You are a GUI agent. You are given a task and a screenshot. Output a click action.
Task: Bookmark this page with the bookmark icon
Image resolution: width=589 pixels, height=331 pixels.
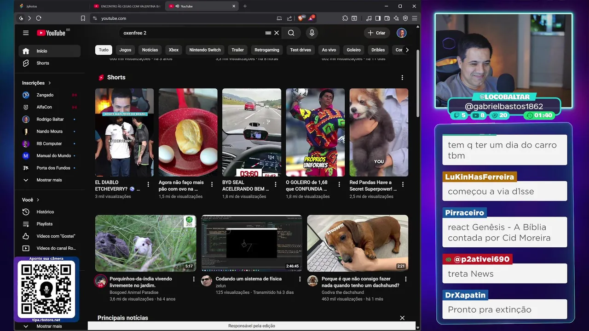click(x=83, y=18)
